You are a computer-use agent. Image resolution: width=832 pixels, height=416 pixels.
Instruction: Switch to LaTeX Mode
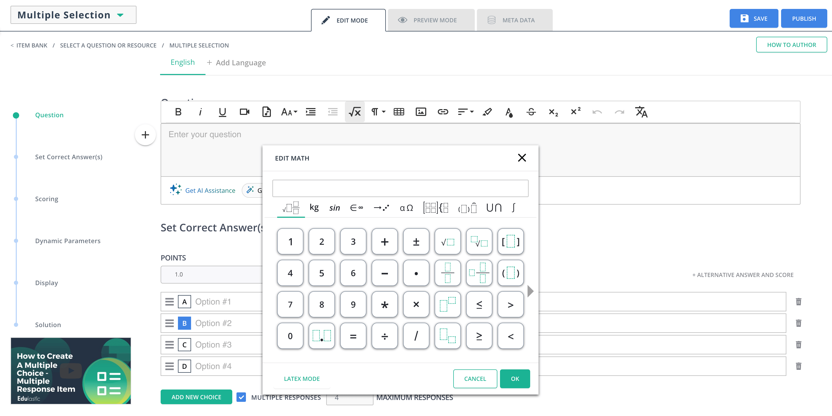click(302, 378)
